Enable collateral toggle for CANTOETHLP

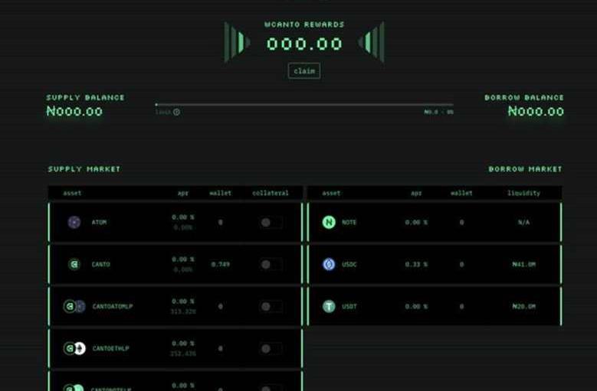268,349
